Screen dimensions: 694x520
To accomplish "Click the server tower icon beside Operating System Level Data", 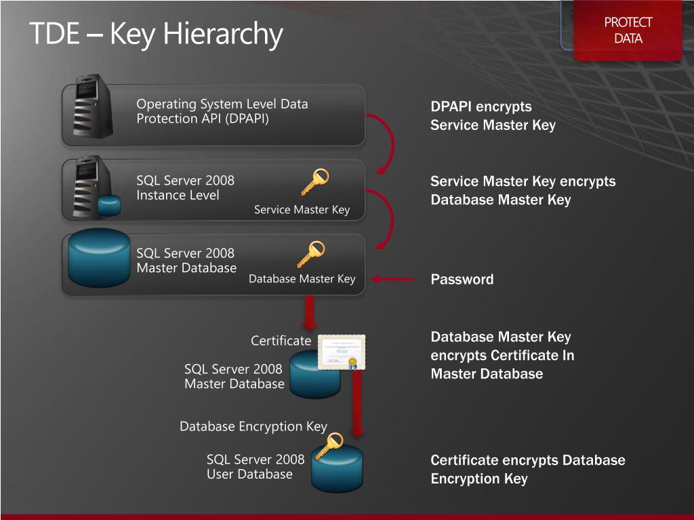I will [91, 106].
